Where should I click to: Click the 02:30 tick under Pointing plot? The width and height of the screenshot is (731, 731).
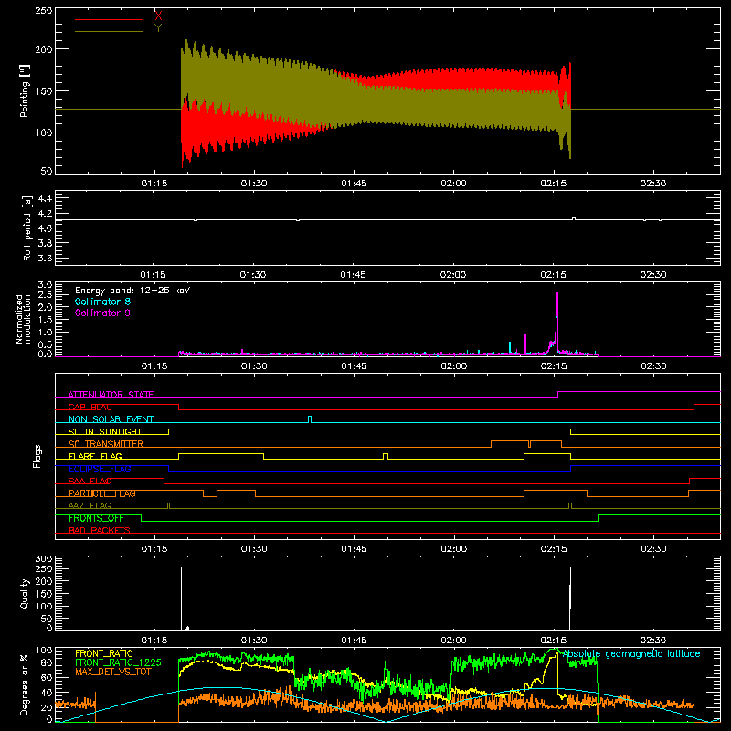pyautogui.click(x=653, y=184)
